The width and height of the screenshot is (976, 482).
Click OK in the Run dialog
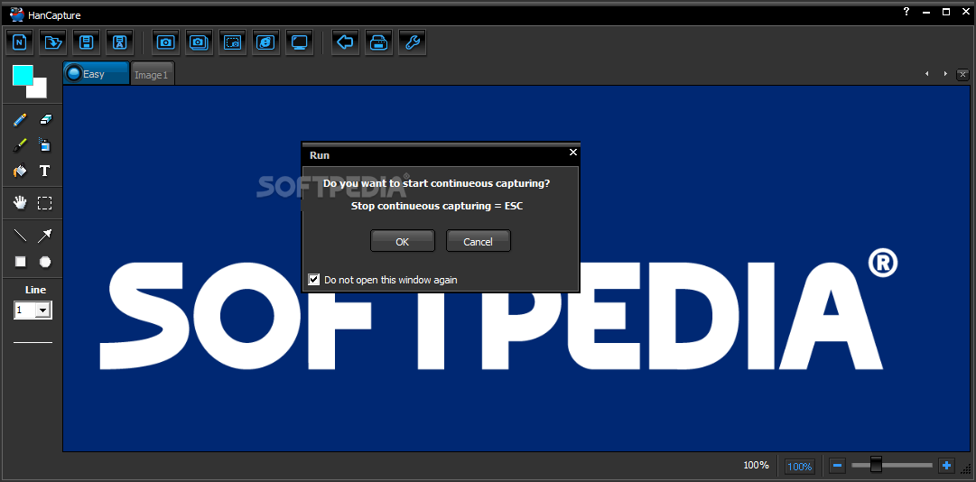403,241
